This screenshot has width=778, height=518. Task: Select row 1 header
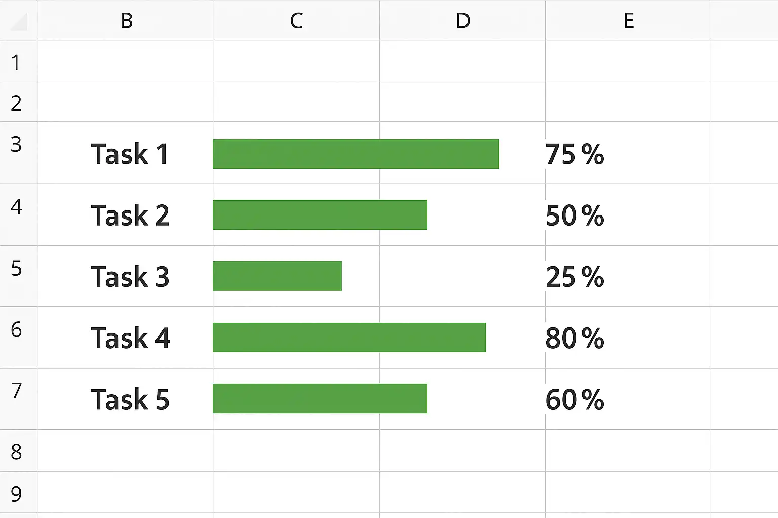coord(16,62)
